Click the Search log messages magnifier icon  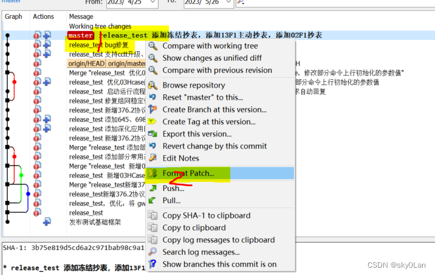152,252
